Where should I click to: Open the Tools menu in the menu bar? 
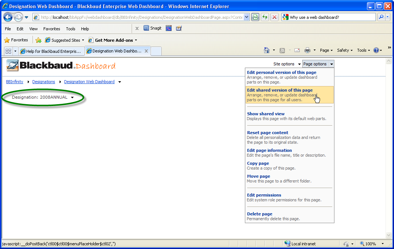tap(71, 29)
